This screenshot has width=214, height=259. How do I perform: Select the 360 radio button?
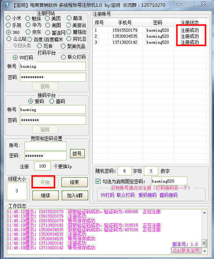pos(8,32)
